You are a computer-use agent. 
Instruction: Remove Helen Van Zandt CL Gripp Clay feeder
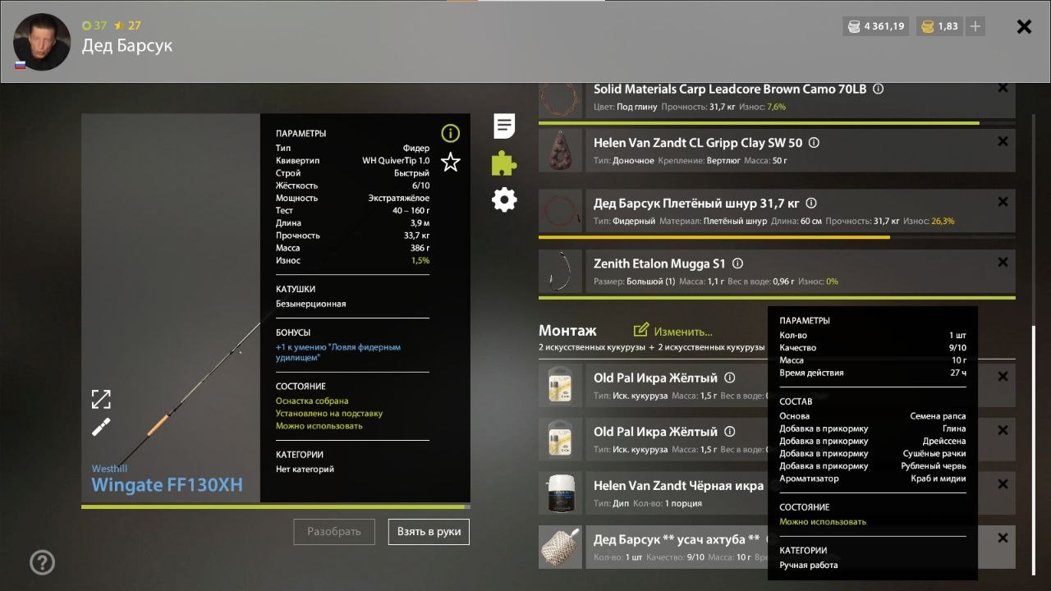pos(1003,141)
